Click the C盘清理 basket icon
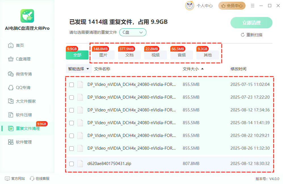 (11, 59)
